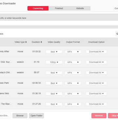Sort by Video type column arrows
This screenshot has width=118, height=120.
26,42
